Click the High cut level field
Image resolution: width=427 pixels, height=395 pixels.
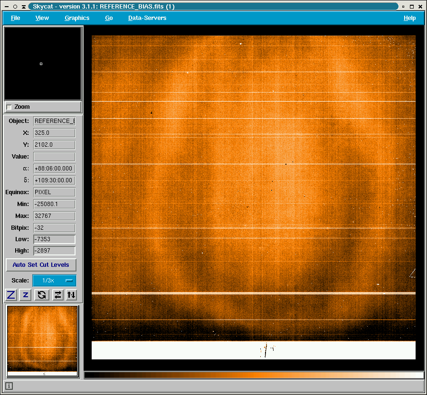point(54,251)
